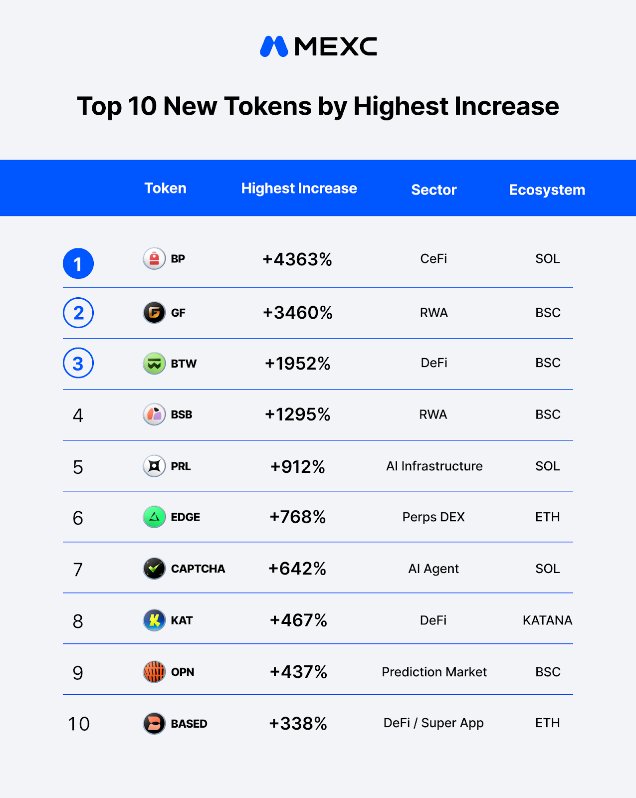Click the rank 3 outlined badge
The image size is (636, 798).
pyautogui.click(x=78, y=363)
